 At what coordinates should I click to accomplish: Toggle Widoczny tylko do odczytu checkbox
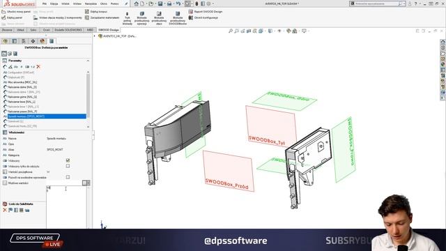point(68,166)
